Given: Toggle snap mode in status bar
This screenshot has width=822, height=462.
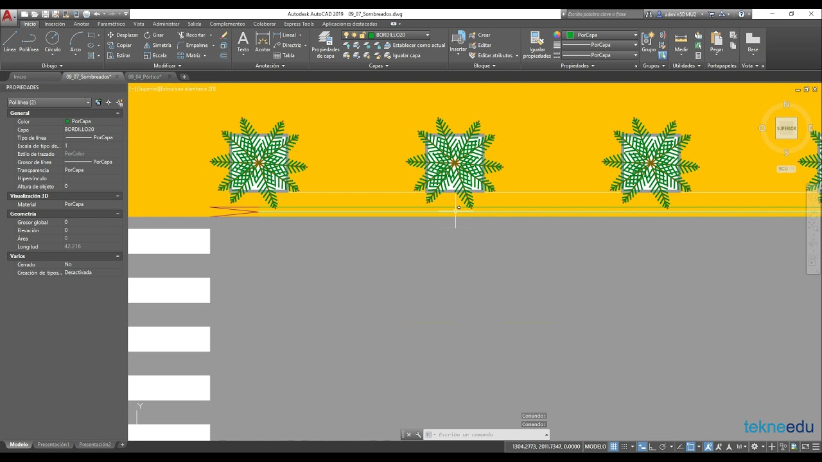Looking at the screenshot, I should [624, 447].
